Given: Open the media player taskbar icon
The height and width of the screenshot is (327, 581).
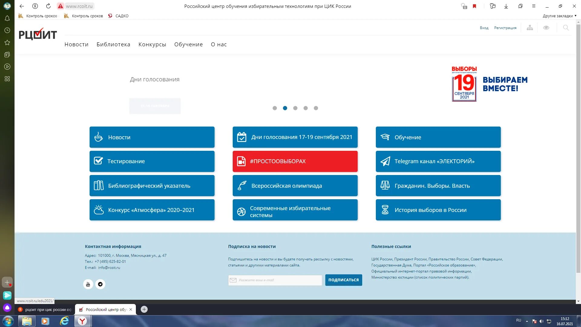Looking at the screenshot, I should [x=45, y=321].
